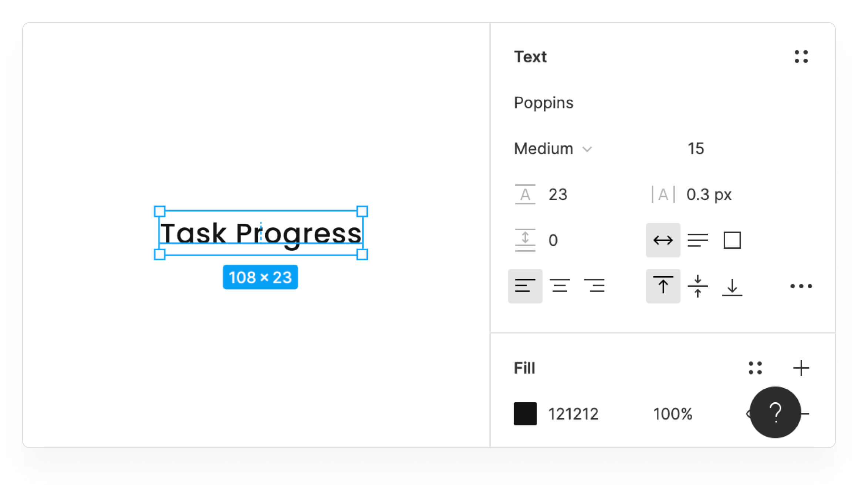The height and width of the screenshot is (485, 858).
Task: Enable auto width text resizing
Action: pos(663,240)
